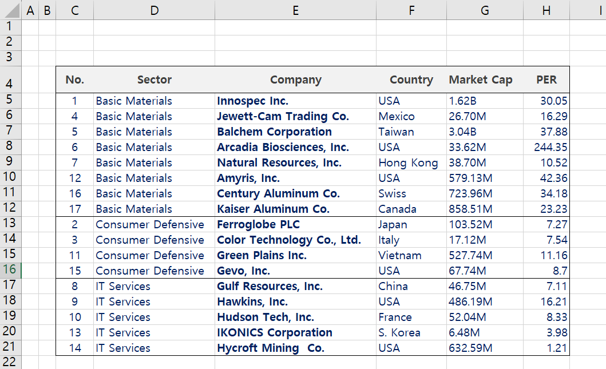Click the Select All corner triangle

pyautogui.click(x=11, y=10)
